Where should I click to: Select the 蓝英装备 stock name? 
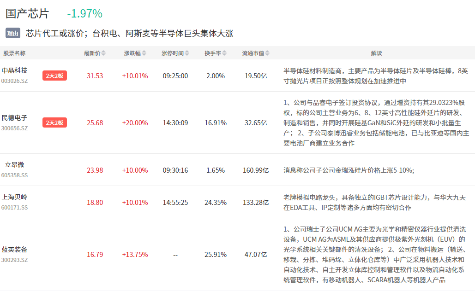pos(14,250)
